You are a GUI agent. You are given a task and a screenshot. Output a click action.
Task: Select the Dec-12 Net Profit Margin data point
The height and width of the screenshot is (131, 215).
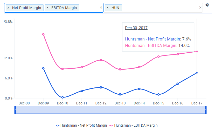point(101,87)
